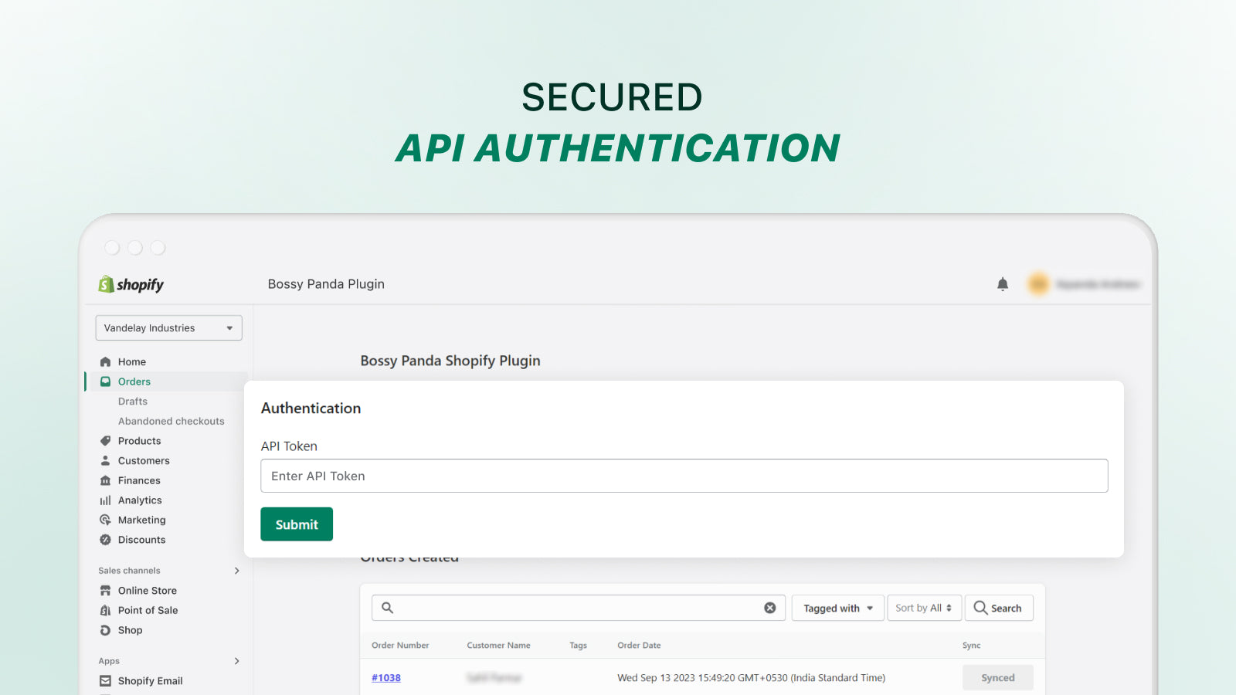Screen dimensions: 1236x695
Task: Click the Shop channel icon
Action: point(105,630)
